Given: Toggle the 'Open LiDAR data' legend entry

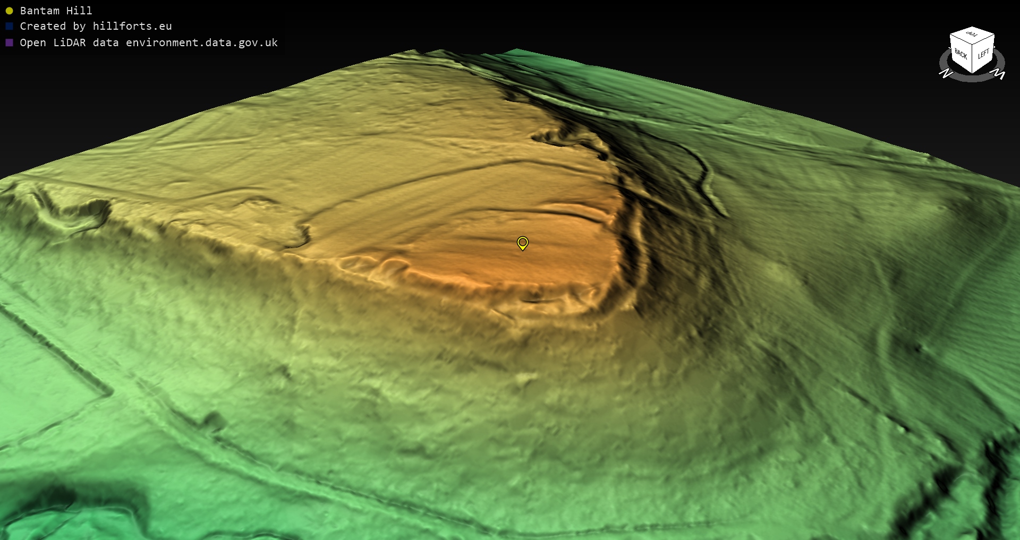Looking at the screenshot, I should [x=149, y=42].
